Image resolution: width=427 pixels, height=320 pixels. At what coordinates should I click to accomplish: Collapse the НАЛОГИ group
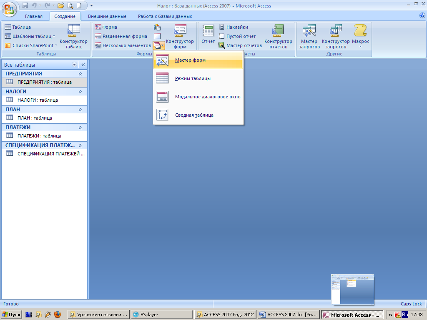pyautogui.click(x=80, y=92)
